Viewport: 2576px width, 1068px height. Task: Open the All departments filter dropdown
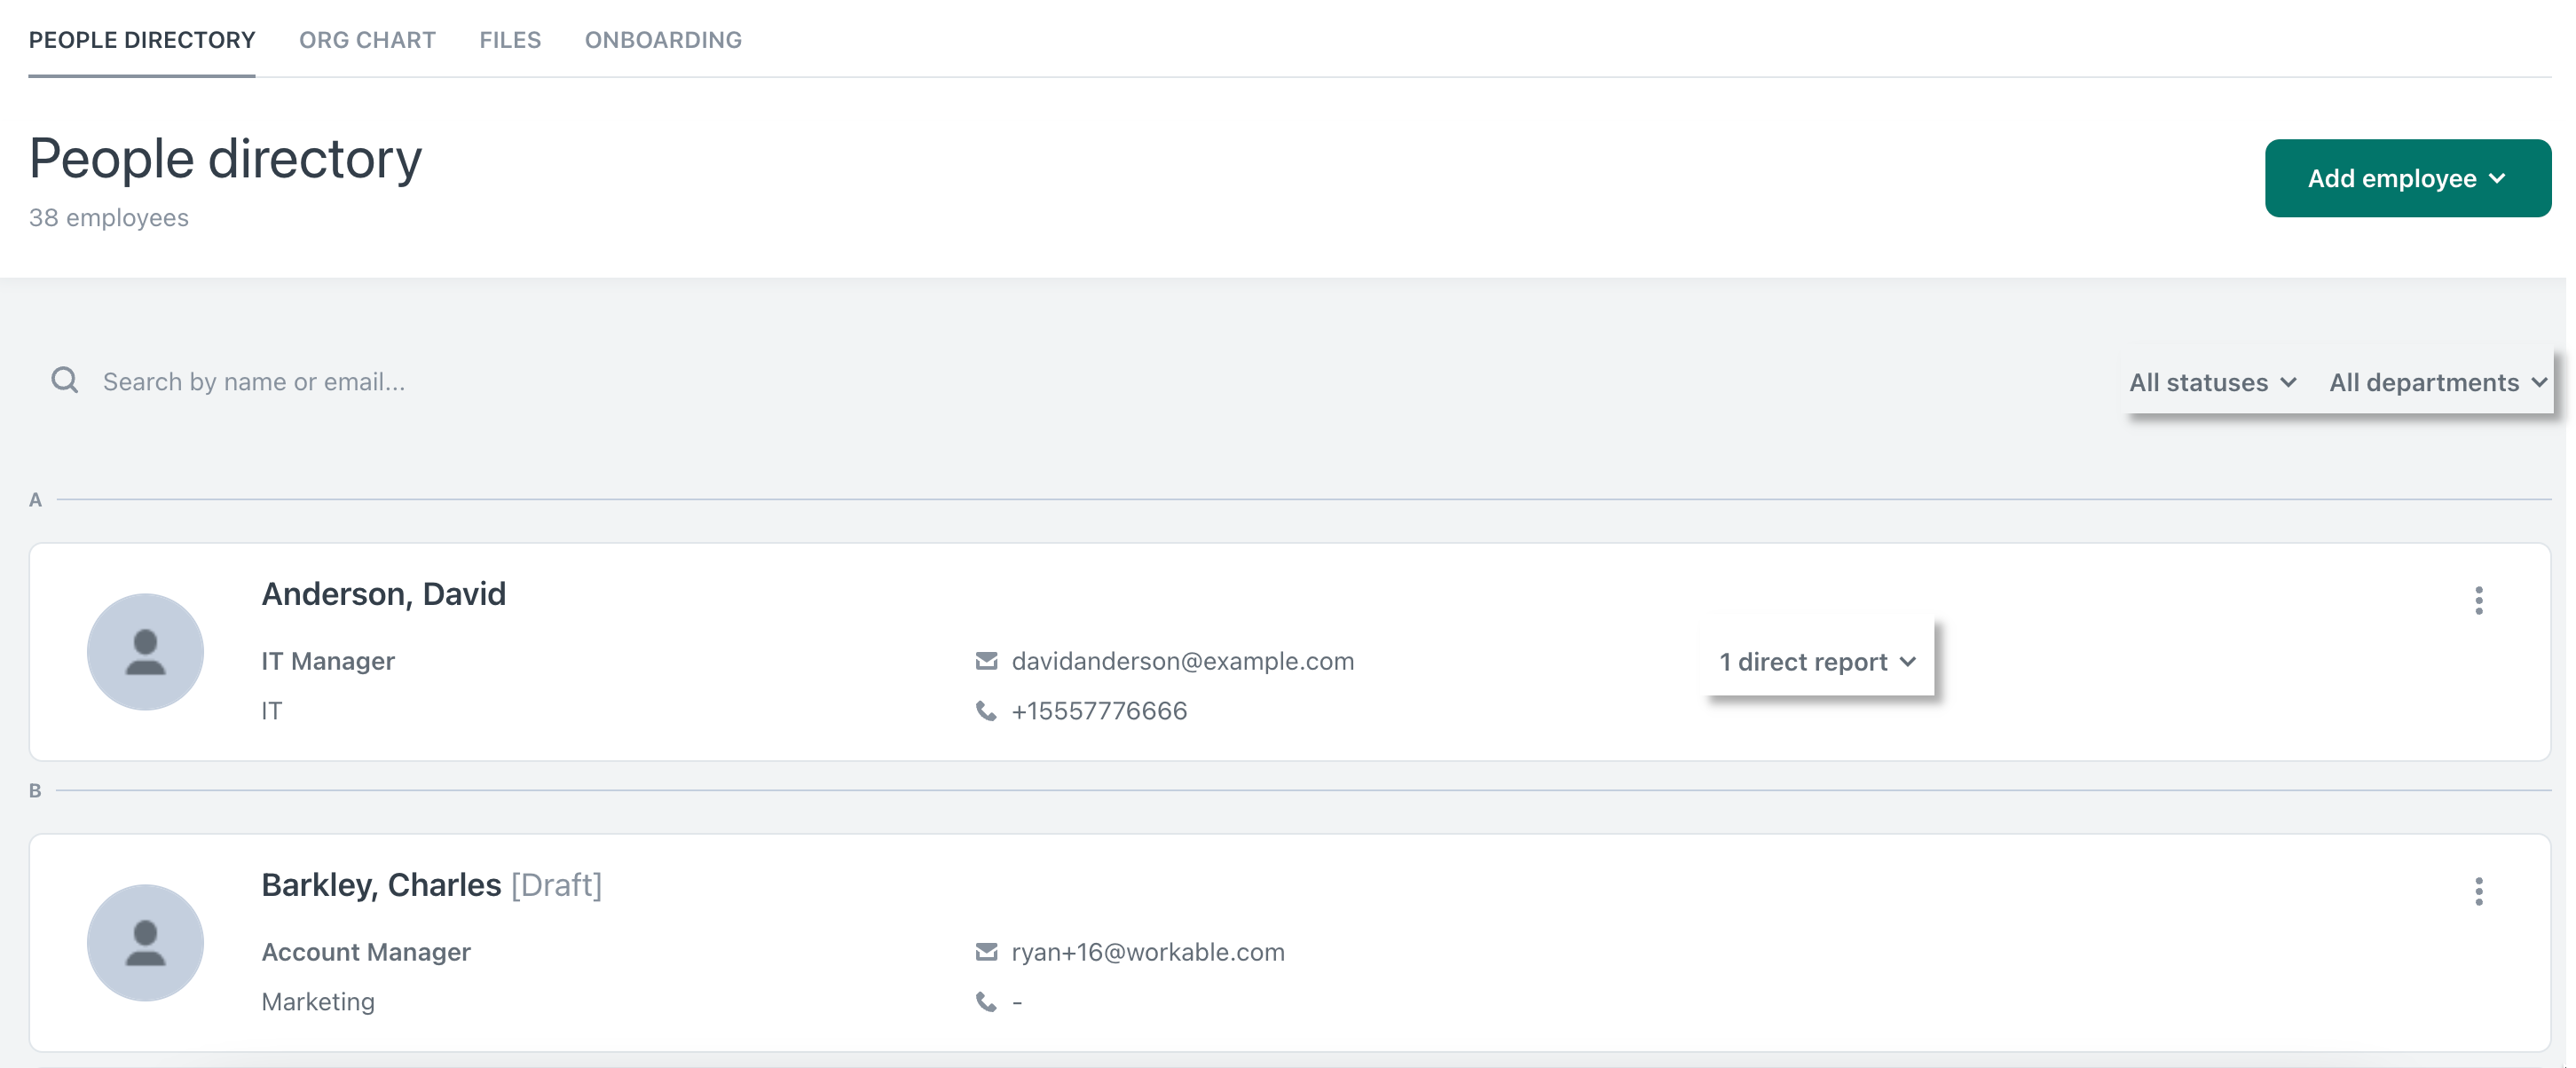[x=2437, y=382]
